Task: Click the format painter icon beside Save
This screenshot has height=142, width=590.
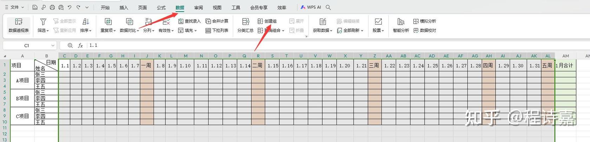Action: click(x=44, y=7)
